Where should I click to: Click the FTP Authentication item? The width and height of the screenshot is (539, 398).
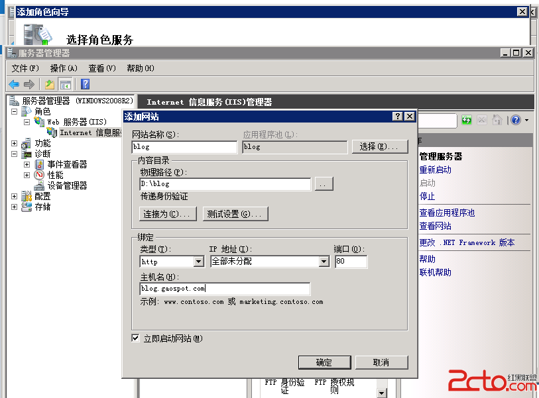click(284, 386)
